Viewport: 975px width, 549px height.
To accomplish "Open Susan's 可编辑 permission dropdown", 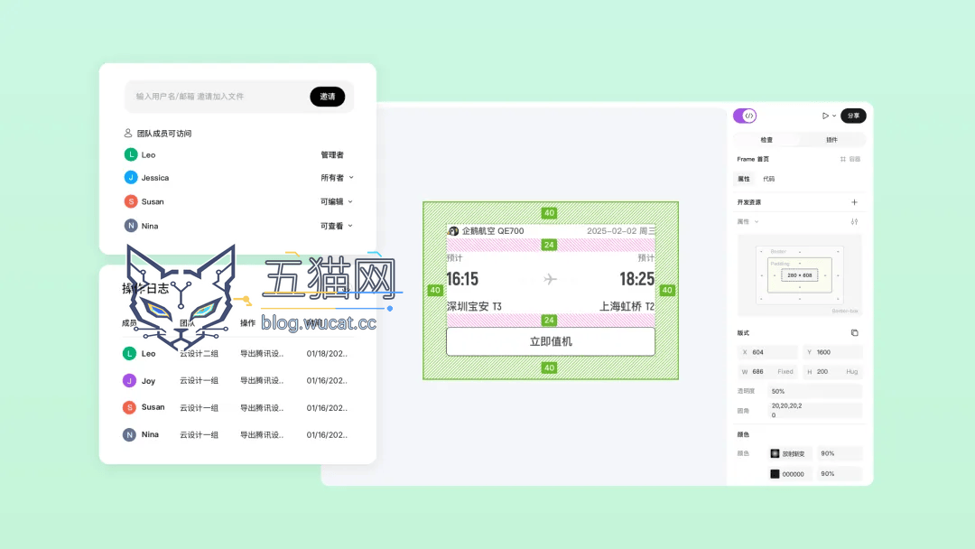I will (337, 201).
